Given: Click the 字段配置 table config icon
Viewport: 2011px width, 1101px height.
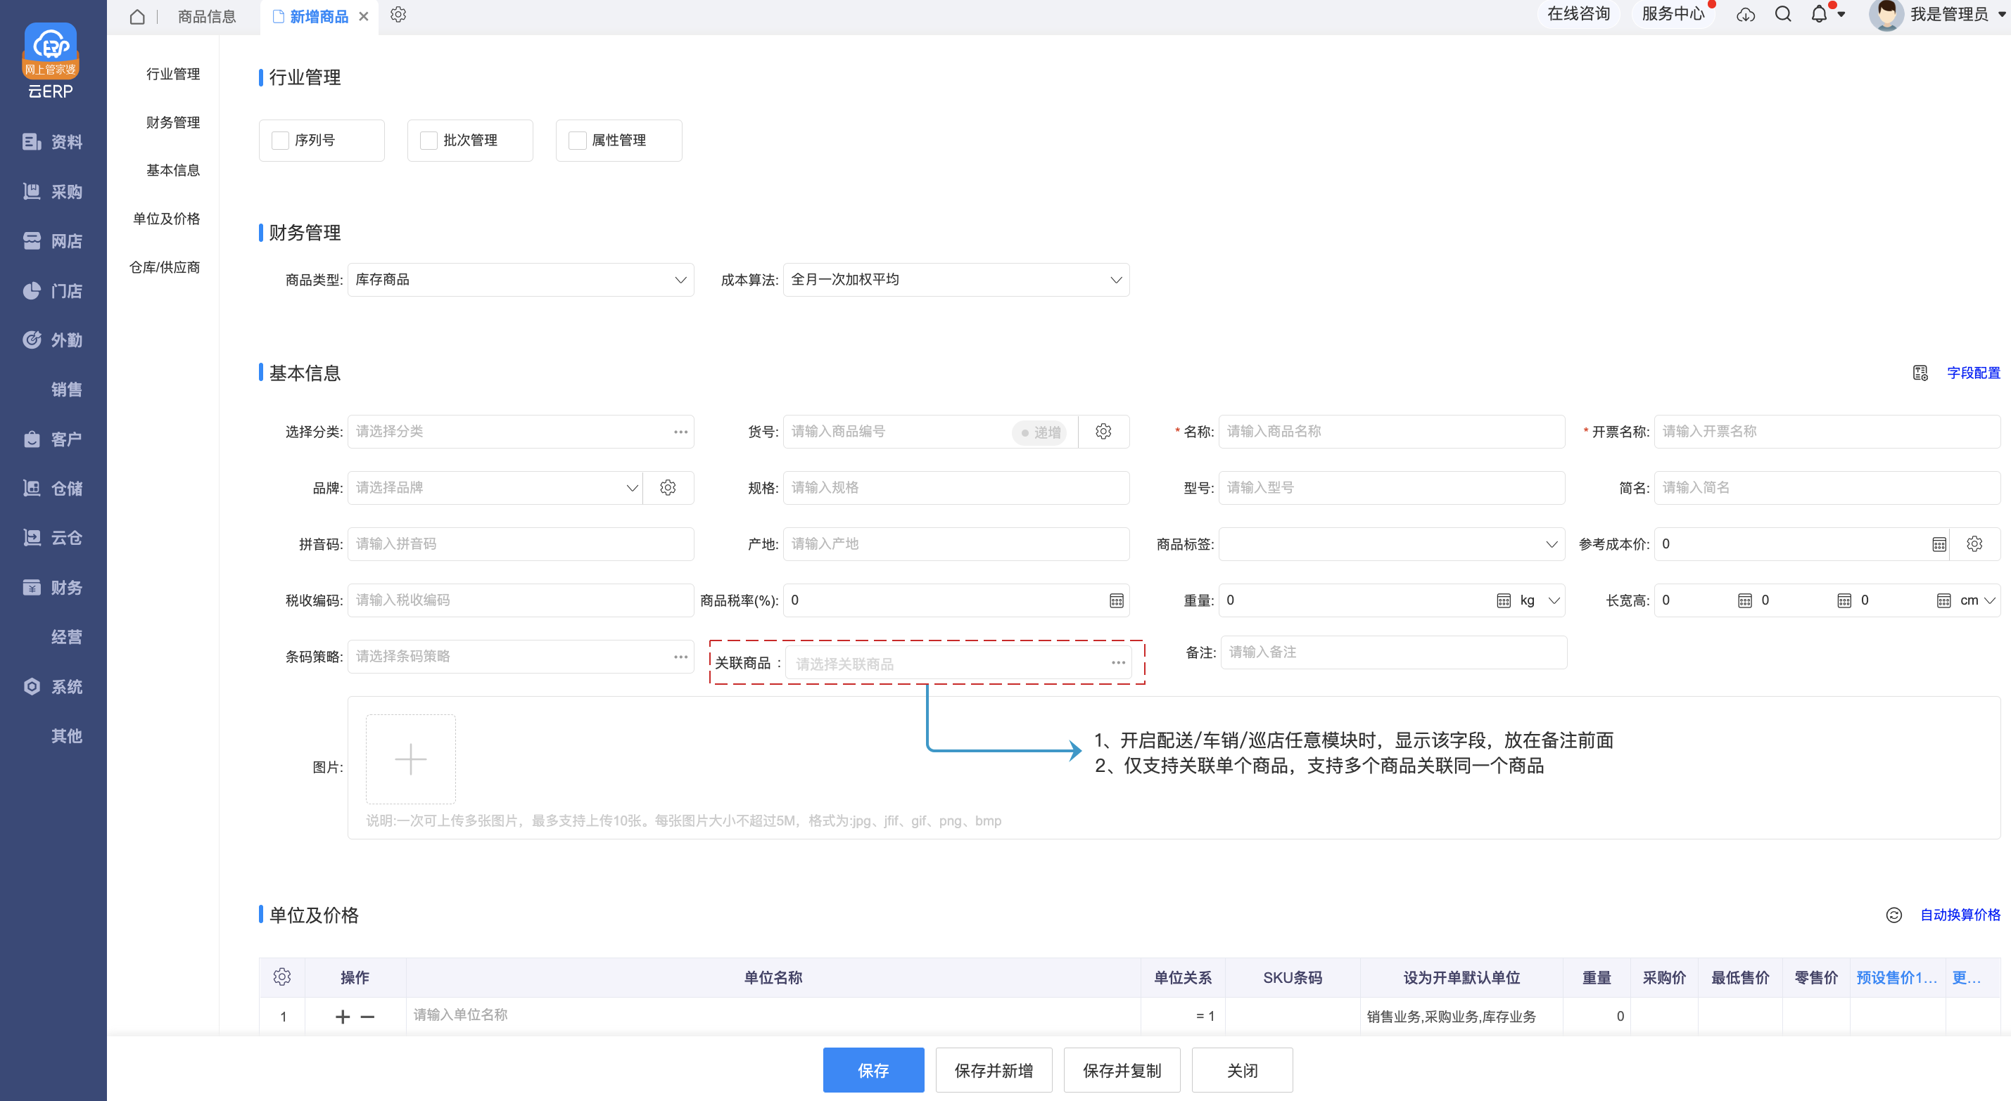Looking at the screenshot, I should (x=1920, y=373).
